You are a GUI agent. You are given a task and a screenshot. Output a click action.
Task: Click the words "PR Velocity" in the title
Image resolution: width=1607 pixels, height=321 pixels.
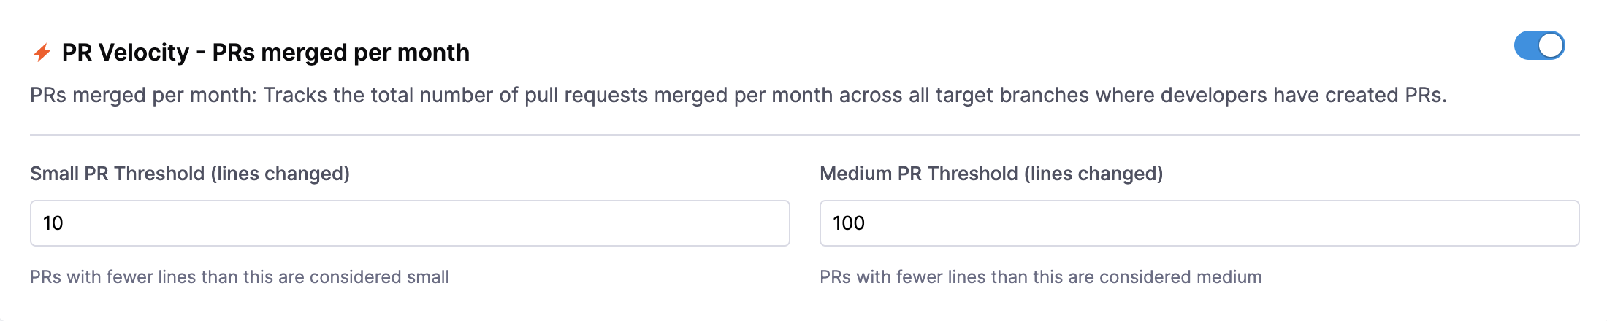point(125,53)
